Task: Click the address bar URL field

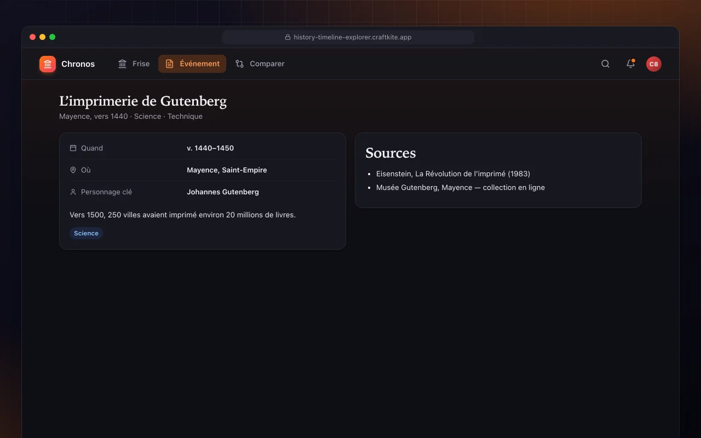Action: point(348,37)
